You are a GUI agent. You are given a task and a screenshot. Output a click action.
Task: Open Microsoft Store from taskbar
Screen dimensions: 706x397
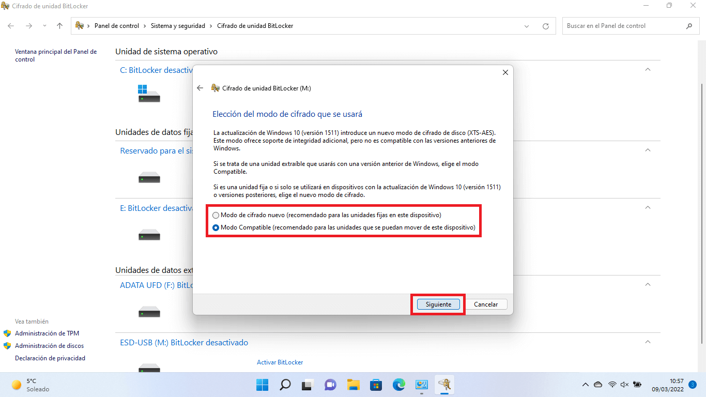[376, 385]
